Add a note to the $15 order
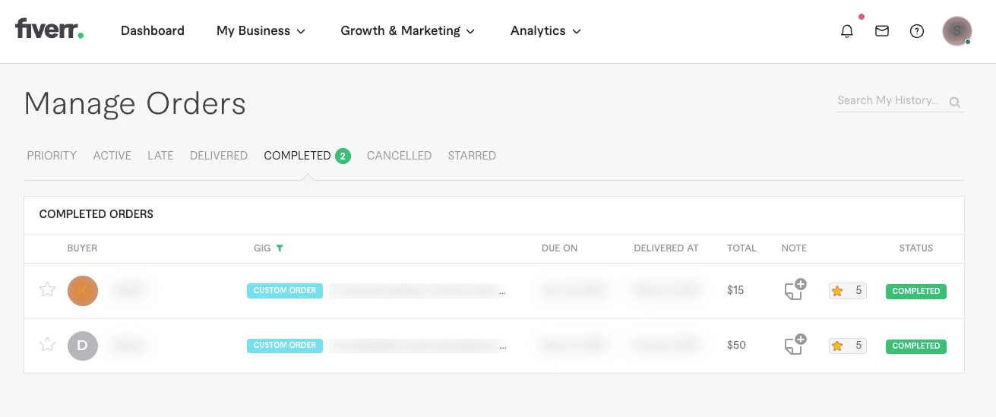Screen dimensions: 996x417 tap(795, 289)
